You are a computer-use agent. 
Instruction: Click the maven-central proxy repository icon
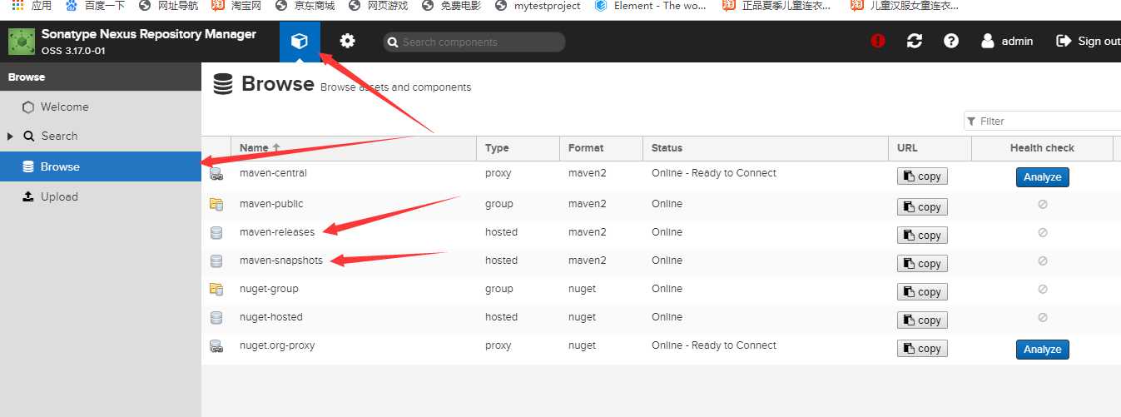[x=216, y=174]
